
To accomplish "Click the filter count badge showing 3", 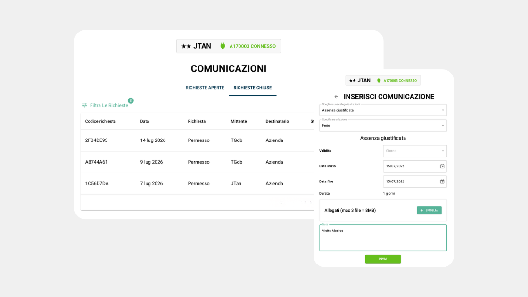I will (x=131, y=101).
